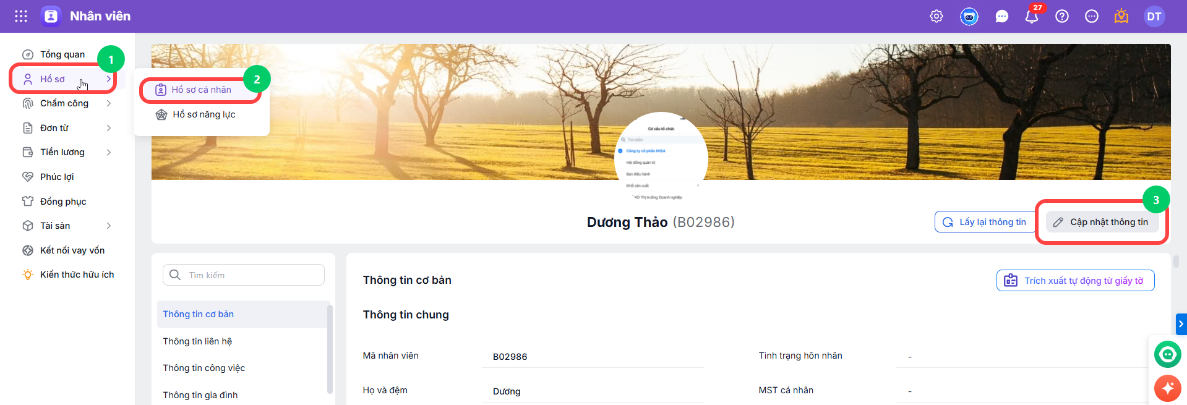The height and width of the screenshot is (405, 1187).
Task: Click the Lấy lại thông tin button
Action: pos(985,222)
